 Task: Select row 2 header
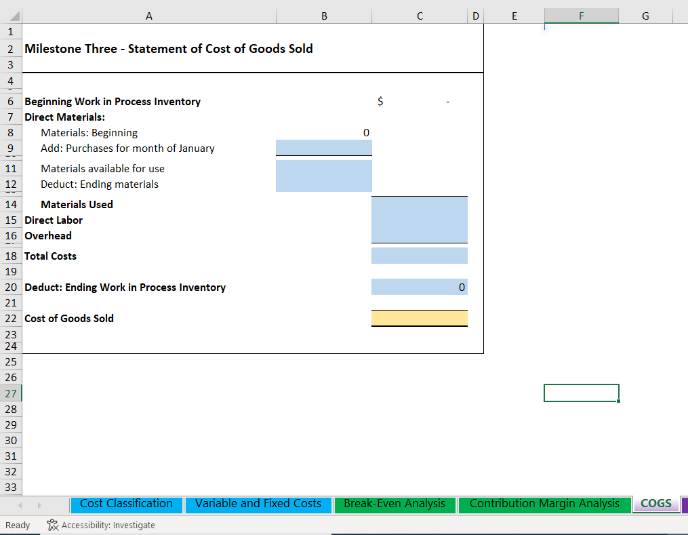pyautogui.click(x=11, y=49)
